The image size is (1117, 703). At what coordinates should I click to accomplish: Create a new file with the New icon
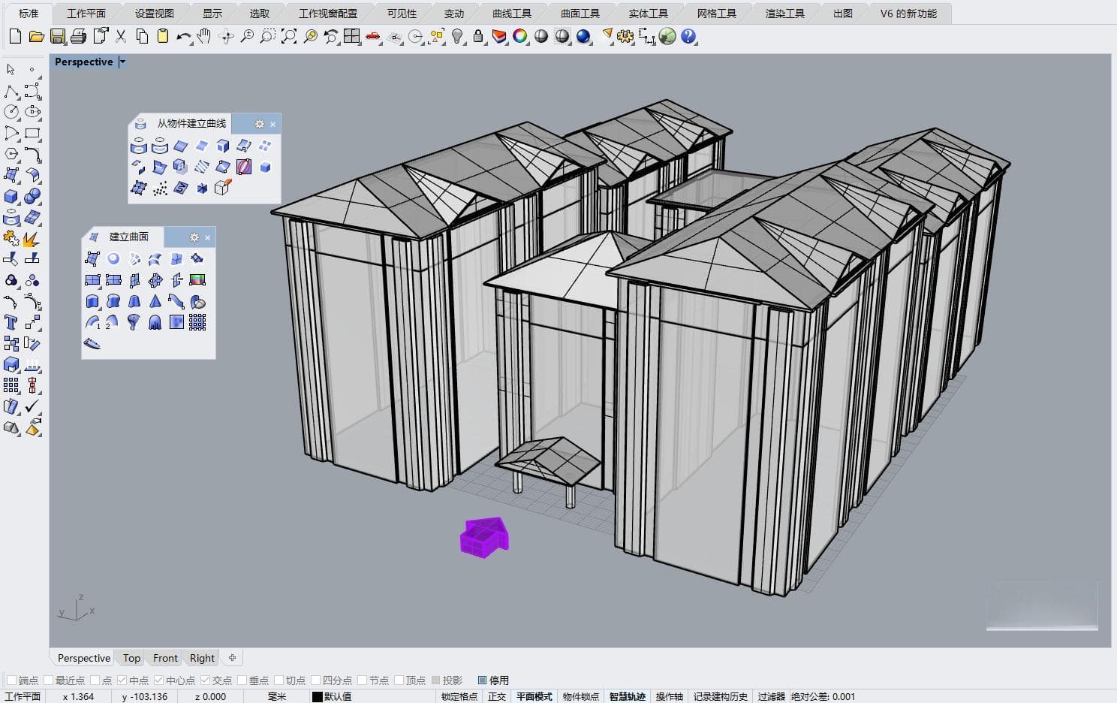[x=15, y=36]
